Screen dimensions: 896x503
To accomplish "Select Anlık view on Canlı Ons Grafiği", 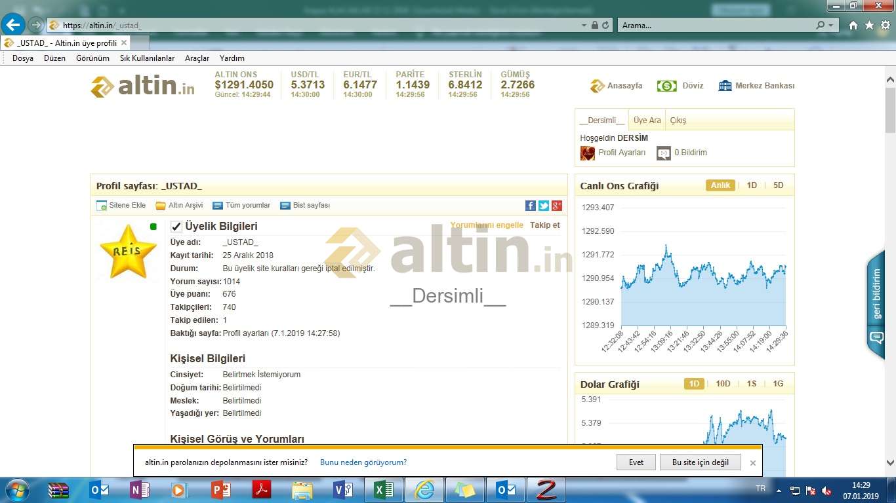I will click(720, 185).
